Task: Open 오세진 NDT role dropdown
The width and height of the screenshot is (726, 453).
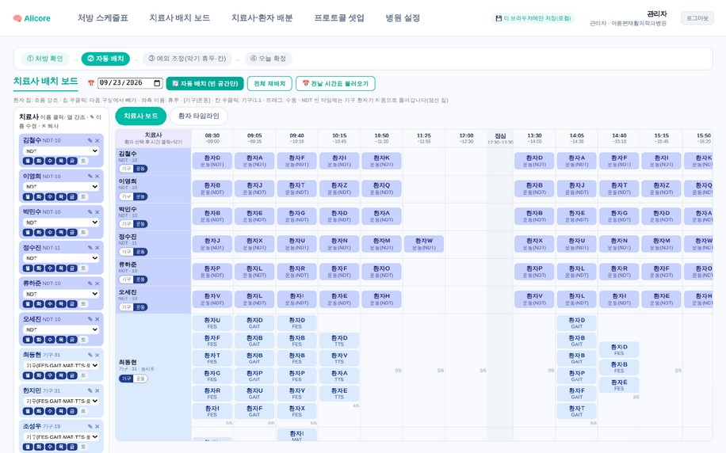Action: pyautogui.click(x=61, y=329)
